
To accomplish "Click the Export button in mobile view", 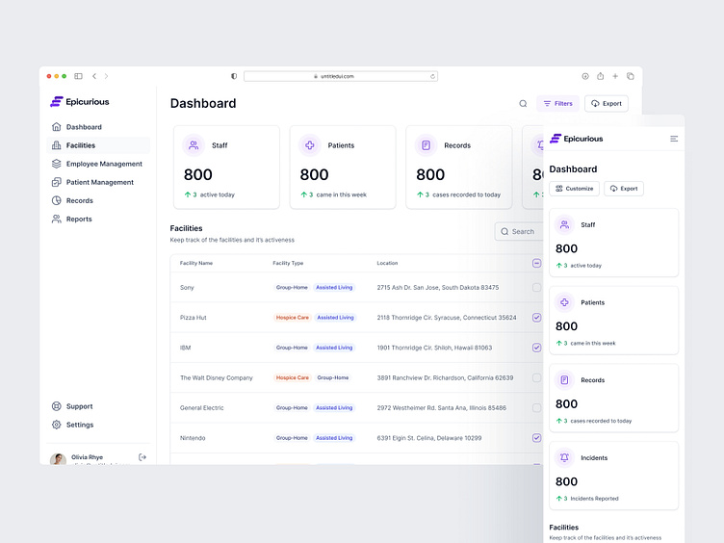I will tap(624, 189).
